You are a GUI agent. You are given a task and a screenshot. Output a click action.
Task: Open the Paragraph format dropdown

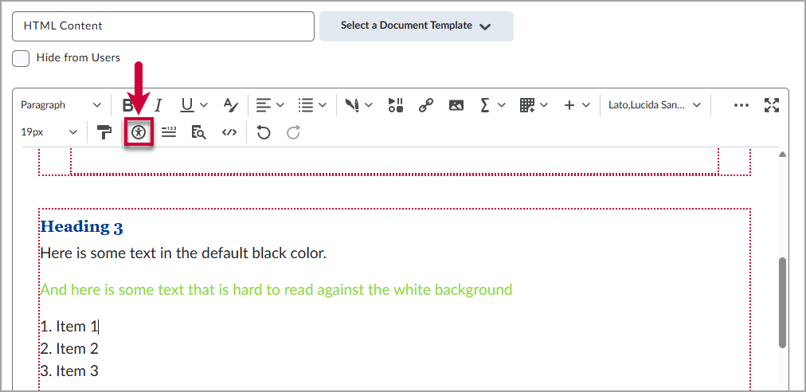click(x=61, y=105)
